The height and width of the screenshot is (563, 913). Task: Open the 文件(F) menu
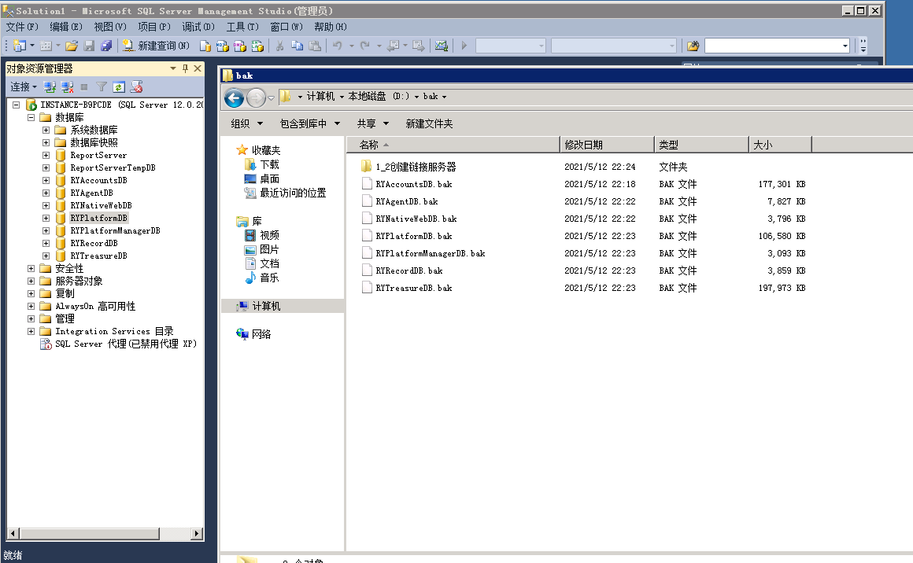(x=21, y=27)
